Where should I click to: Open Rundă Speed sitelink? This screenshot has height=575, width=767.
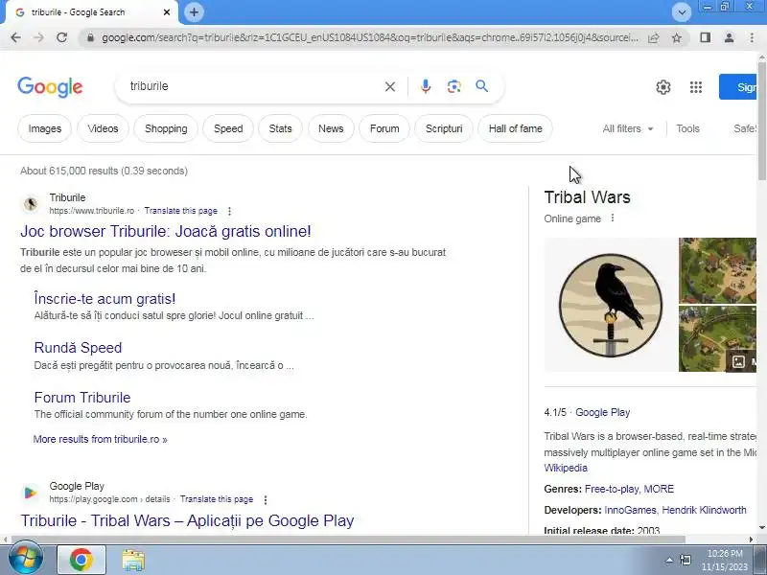[78, 348]
